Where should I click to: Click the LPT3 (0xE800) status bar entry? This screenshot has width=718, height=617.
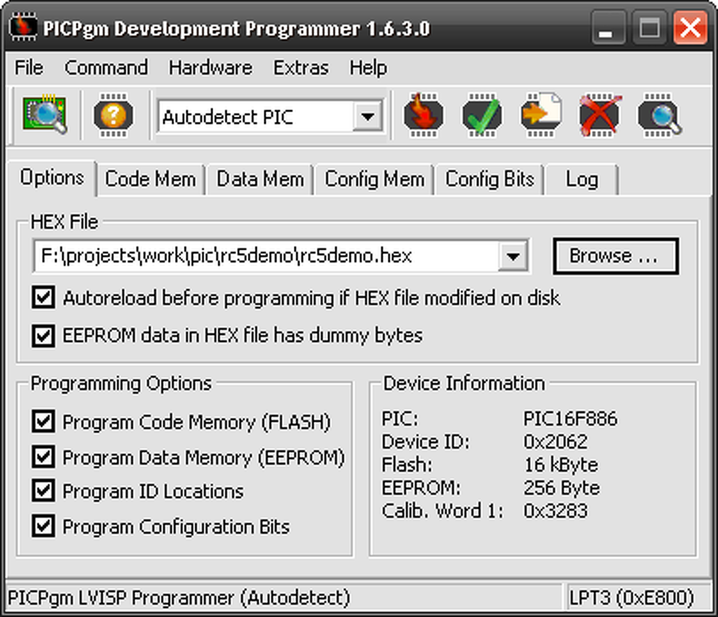click(632, 598)
